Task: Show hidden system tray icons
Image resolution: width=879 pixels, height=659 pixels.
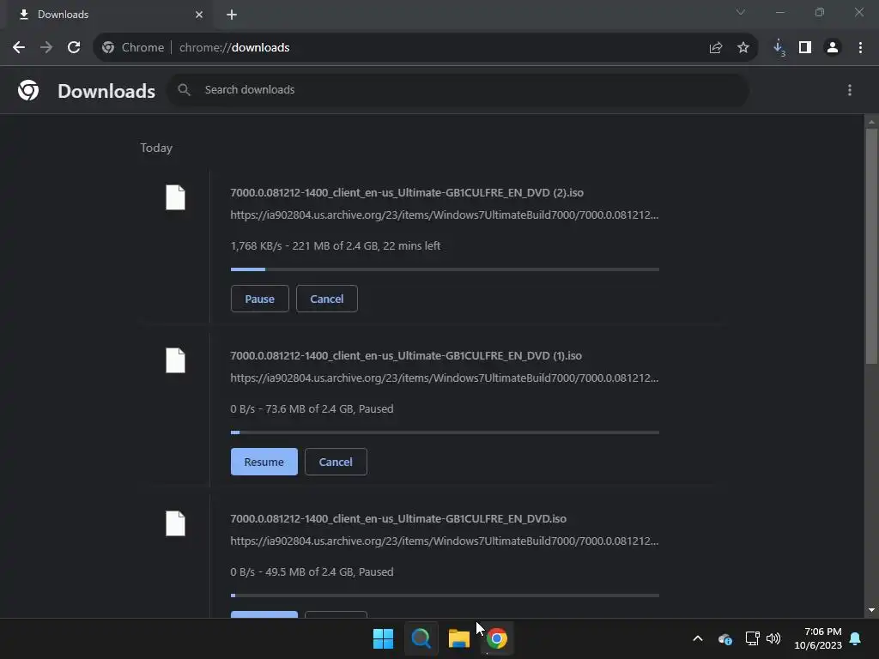Action: point(698,638)
